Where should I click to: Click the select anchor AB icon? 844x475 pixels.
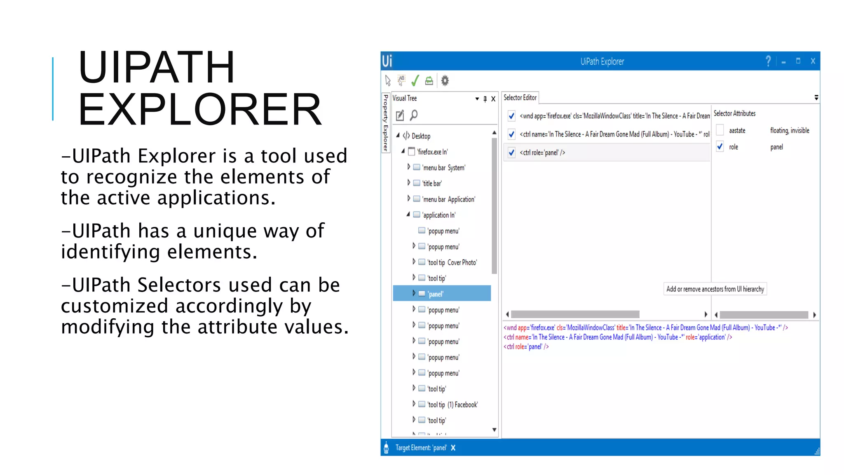pyautogui.click(x=401, y=80)
